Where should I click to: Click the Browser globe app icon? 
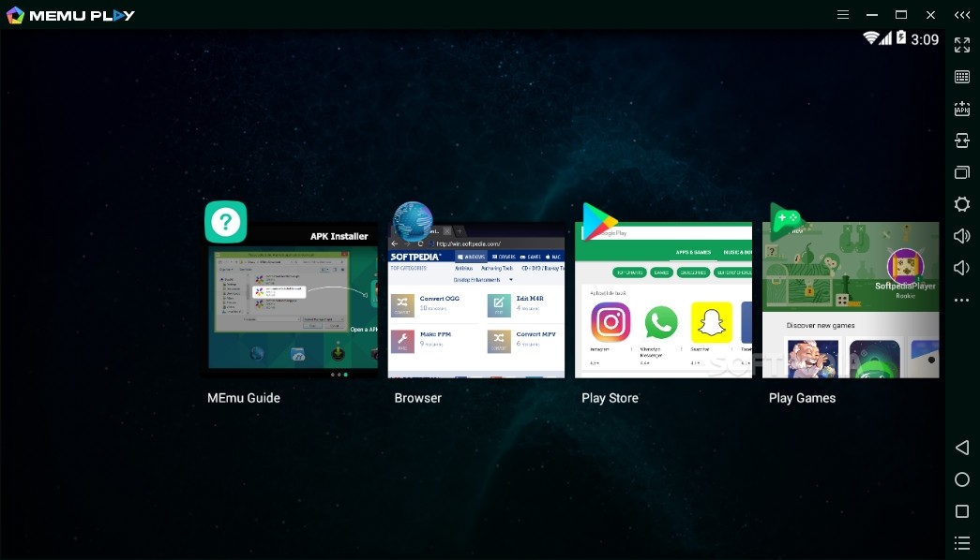(x=413, y=222)
